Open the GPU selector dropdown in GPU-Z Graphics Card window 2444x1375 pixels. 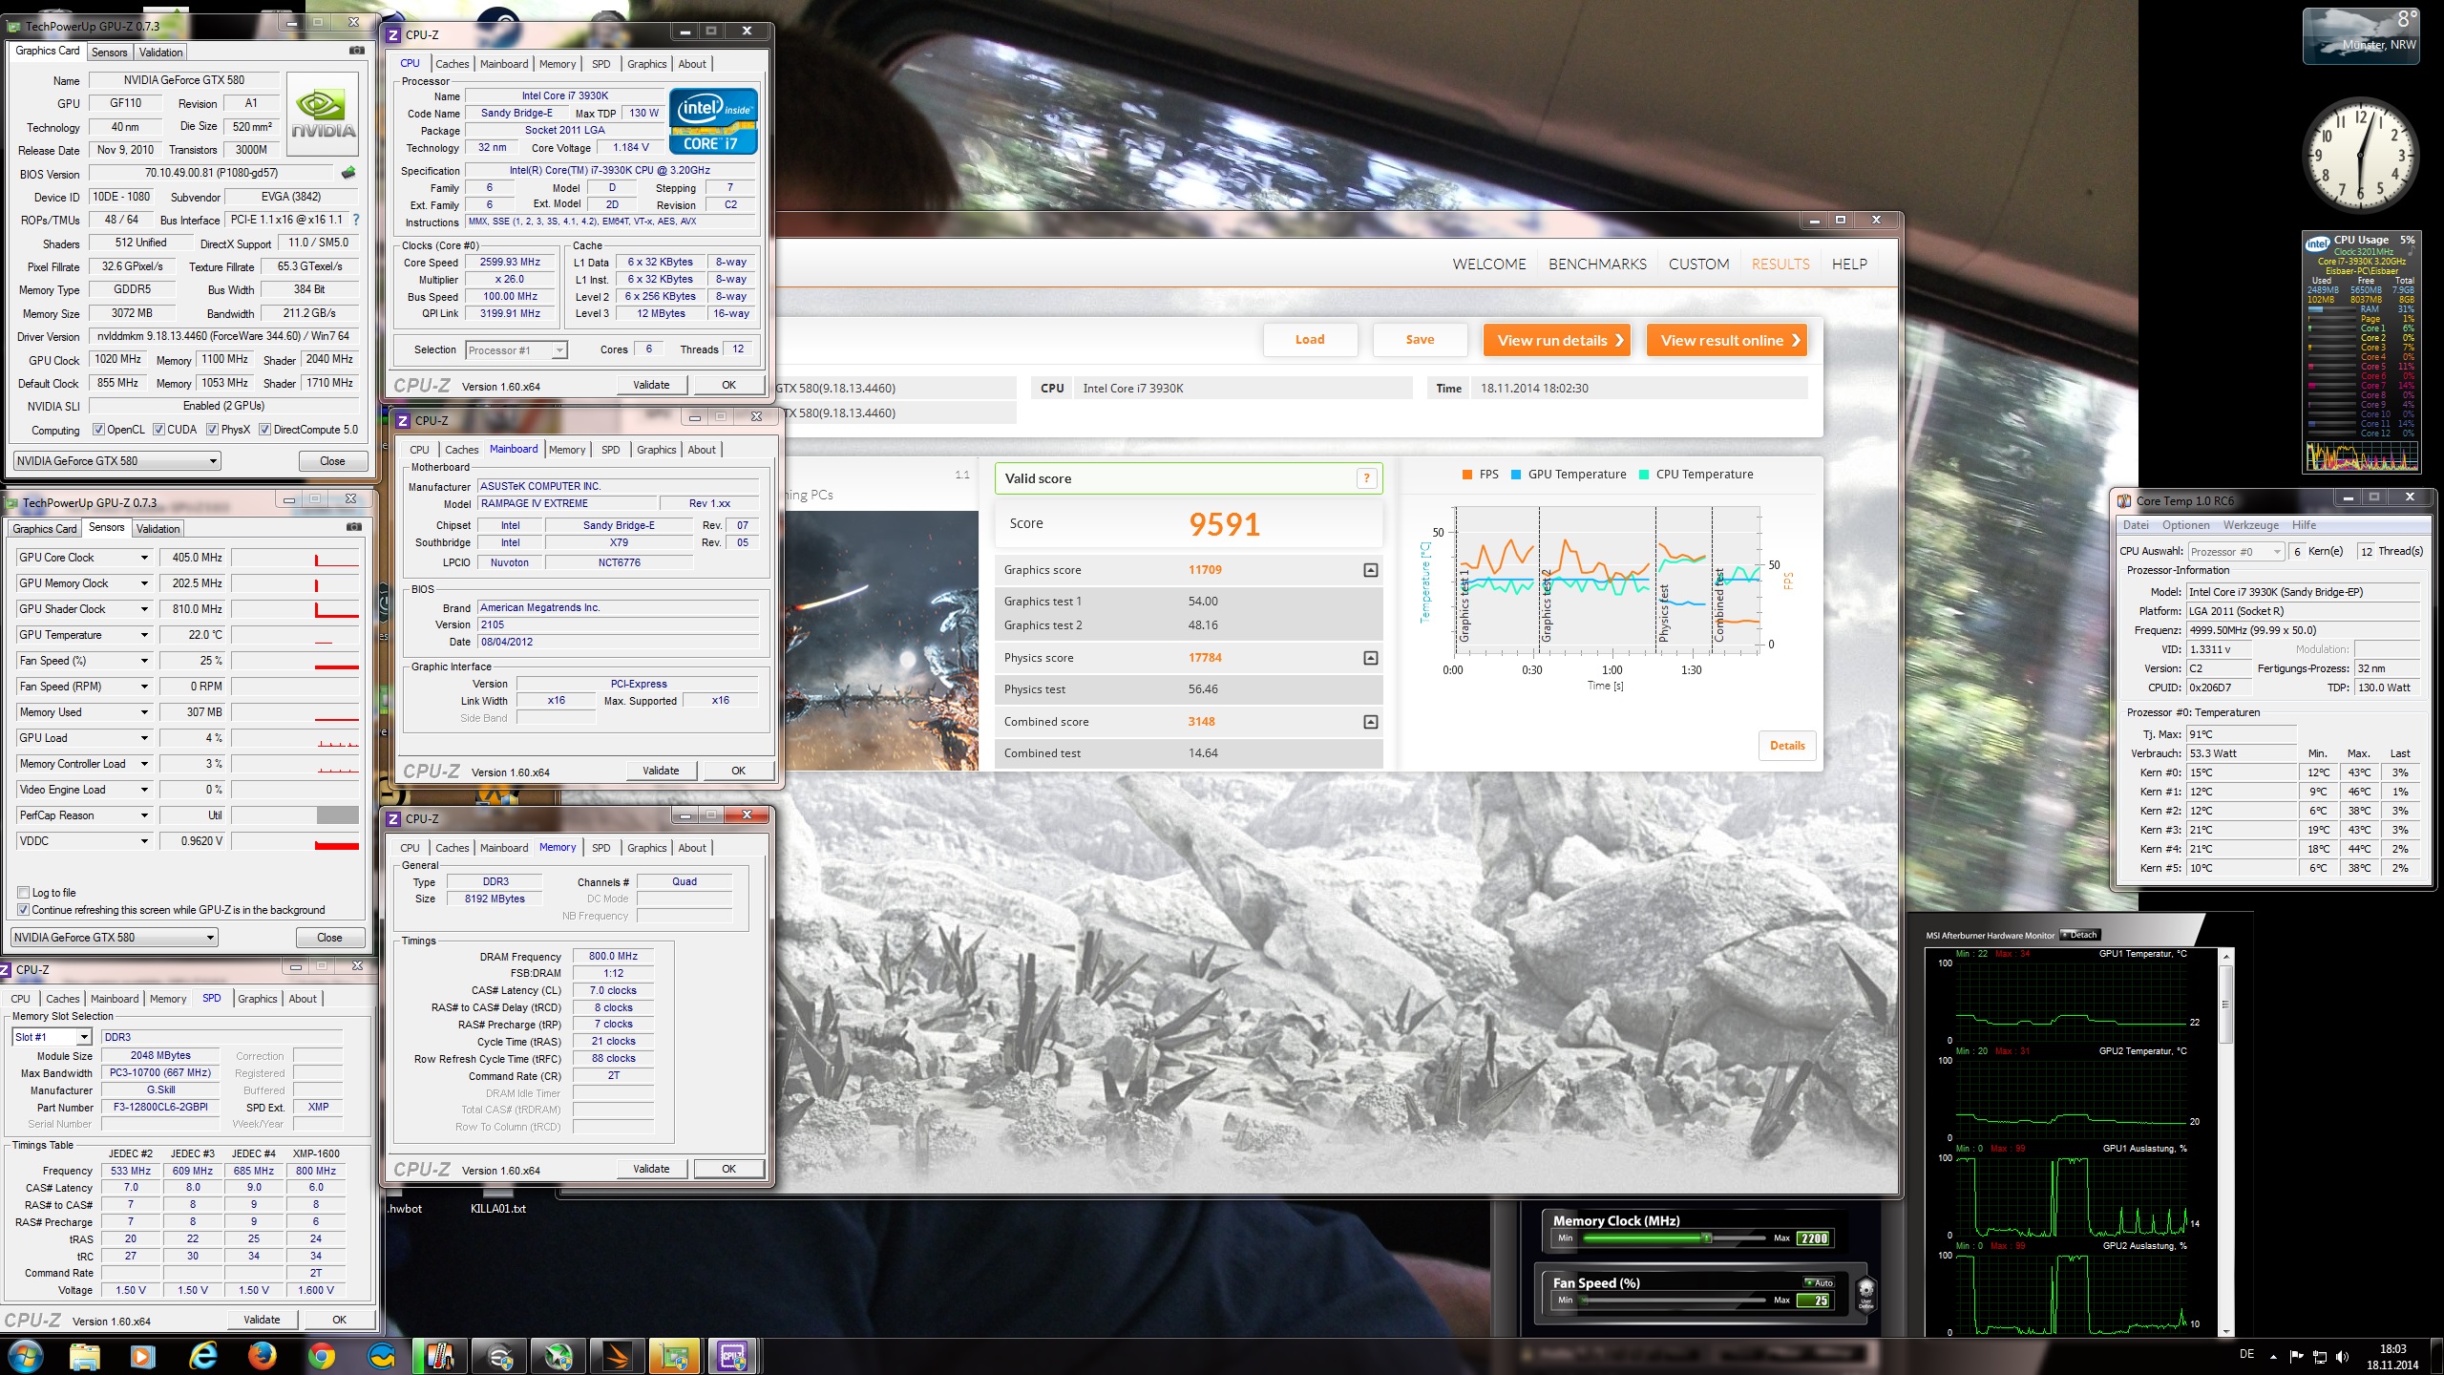click(116, 461)
